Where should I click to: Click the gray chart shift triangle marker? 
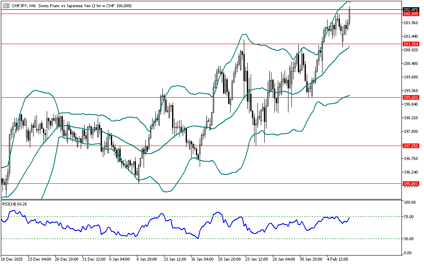349,3
